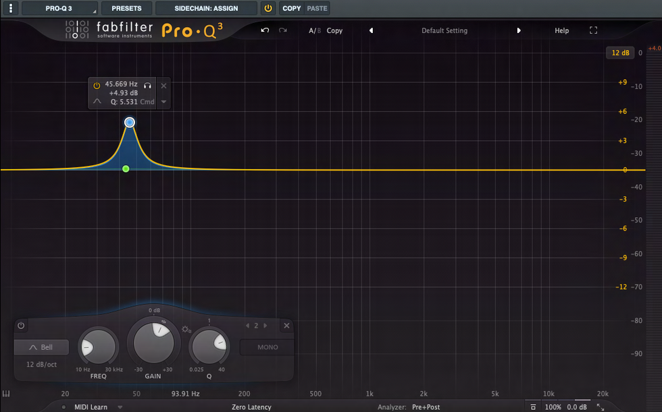Delete the band with the tooltip X
This screenshot has width=662, height=412.
click(163, 86)
